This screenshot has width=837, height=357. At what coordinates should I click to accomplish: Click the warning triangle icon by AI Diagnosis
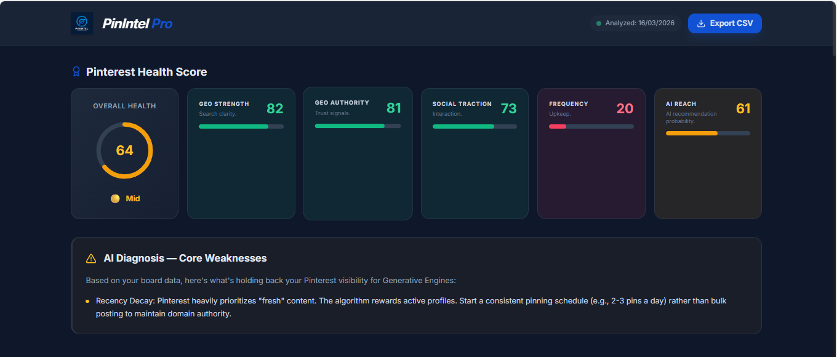[91, 259]
